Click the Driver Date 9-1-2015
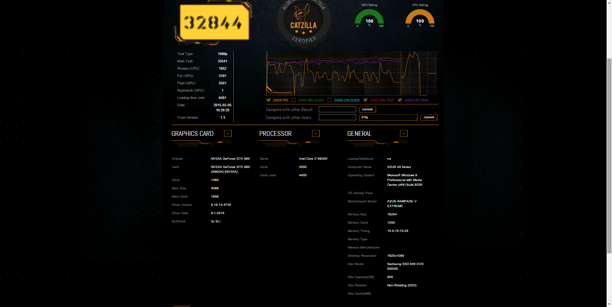The height and width of the screenshot is (307, 612). click(218, 213)
